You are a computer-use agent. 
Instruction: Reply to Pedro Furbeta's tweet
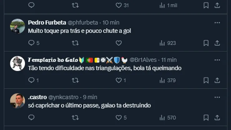31,43
